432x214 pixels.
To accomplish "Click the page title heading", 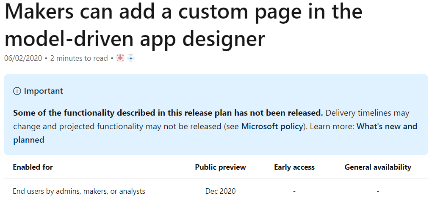I will click(183, 25).
